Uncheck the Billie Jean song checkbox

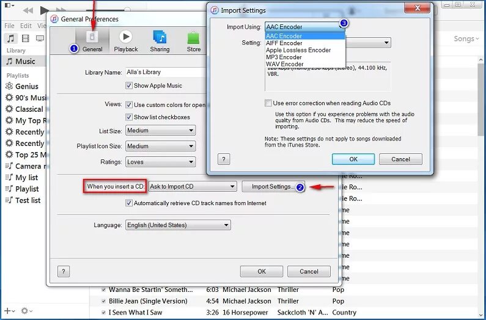click(104, 301)
